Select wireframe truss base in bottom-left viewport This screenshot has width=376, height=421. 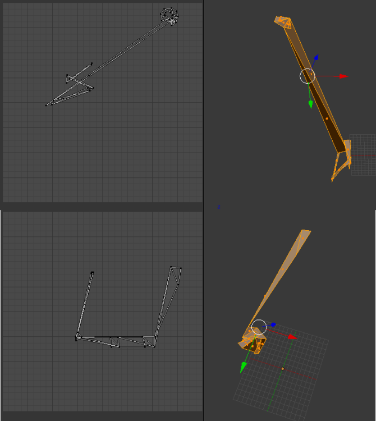(116, 341)
